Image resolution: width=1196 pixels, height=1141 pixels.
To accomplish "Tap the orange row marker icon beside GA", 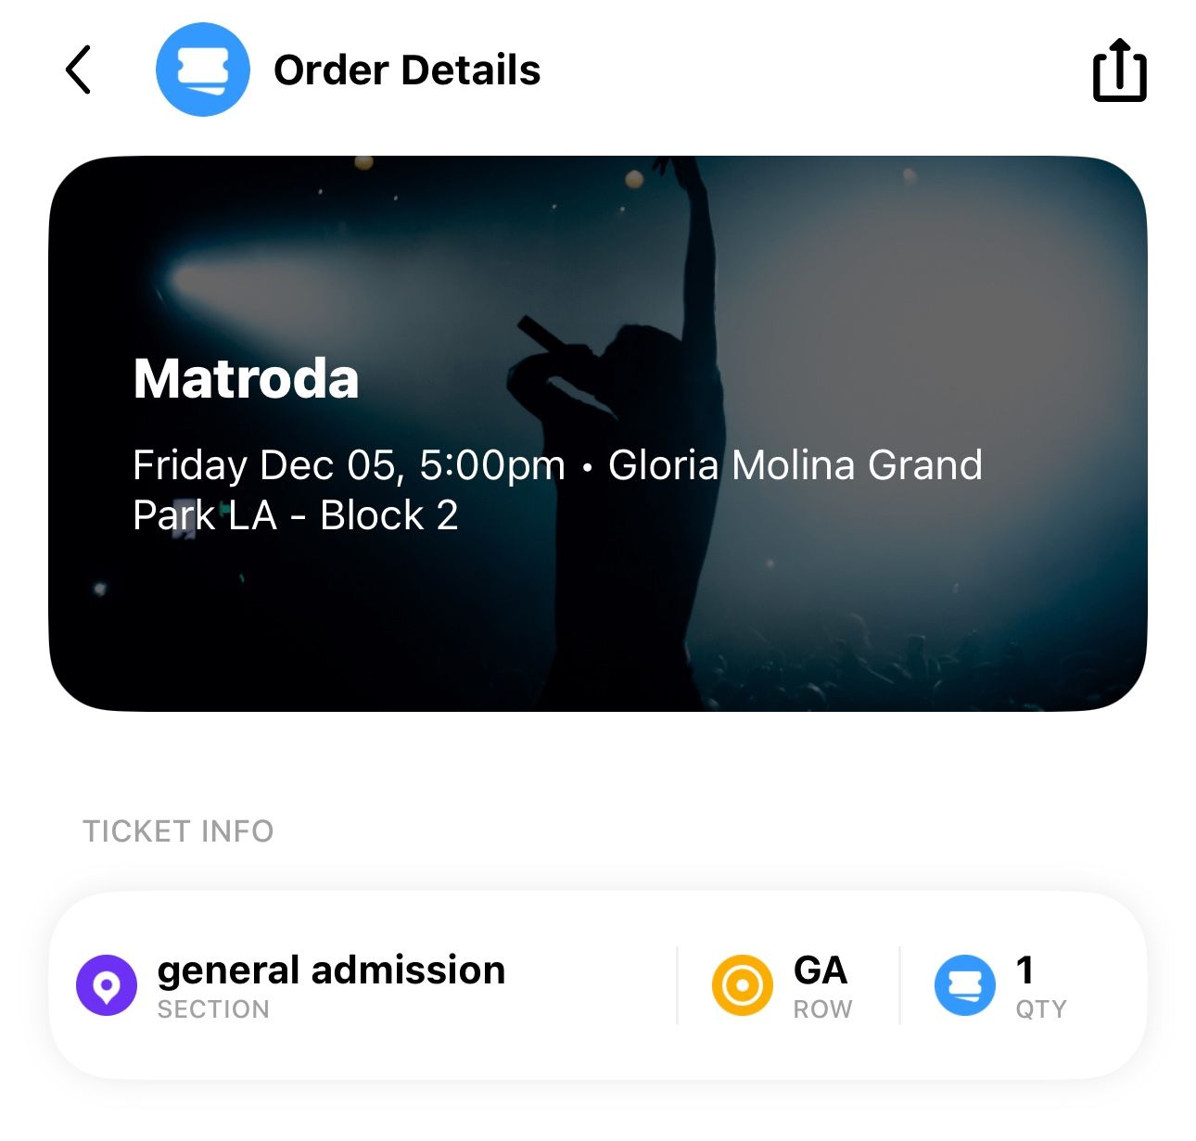I will coord(741,985).
